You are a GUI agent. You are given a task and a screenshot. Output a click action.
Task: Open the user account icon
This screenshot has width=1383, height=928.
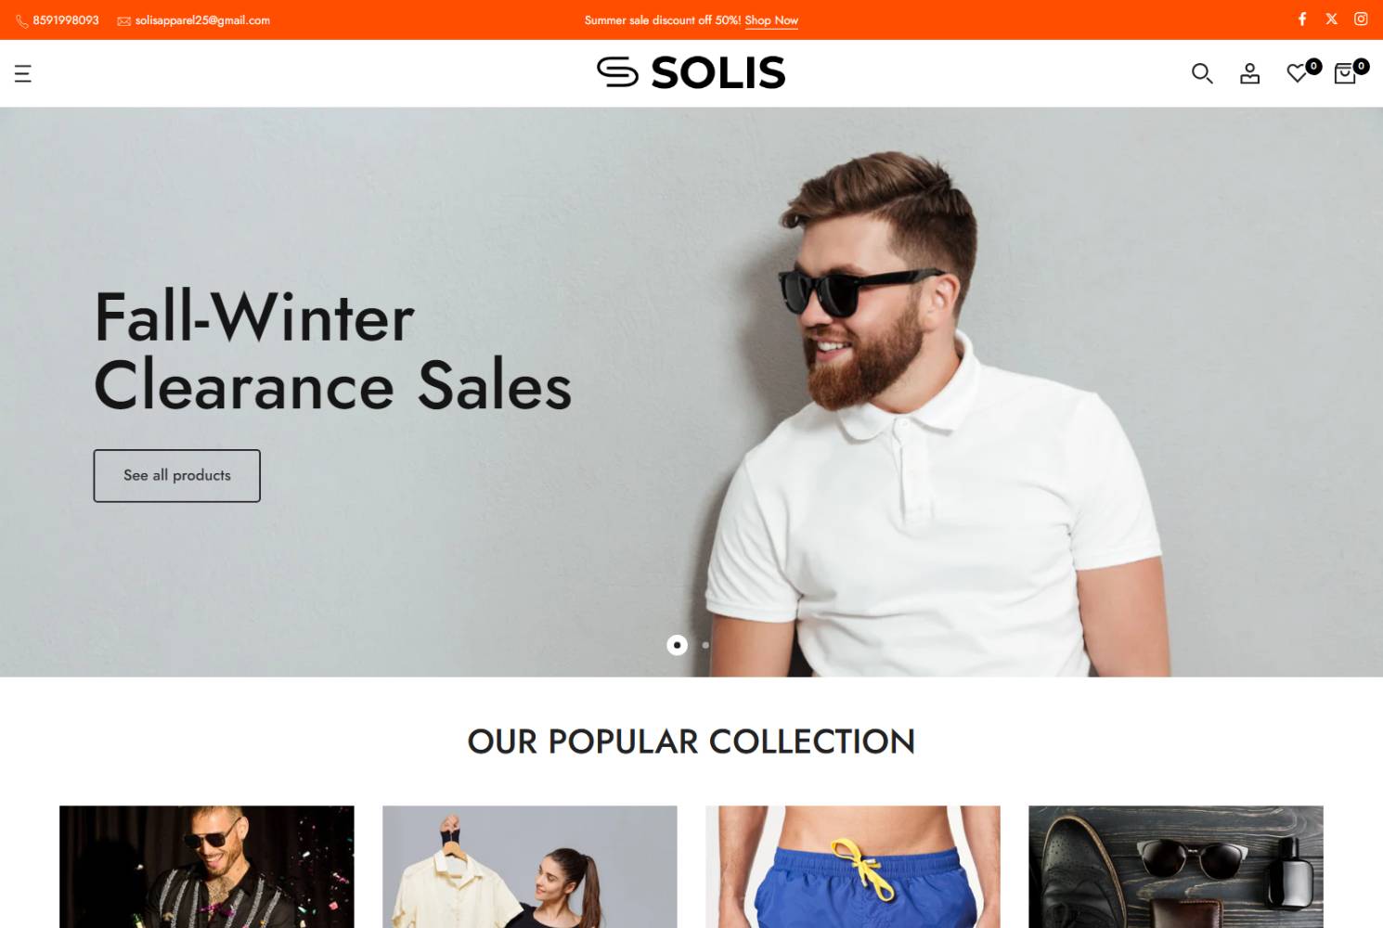1250,73
